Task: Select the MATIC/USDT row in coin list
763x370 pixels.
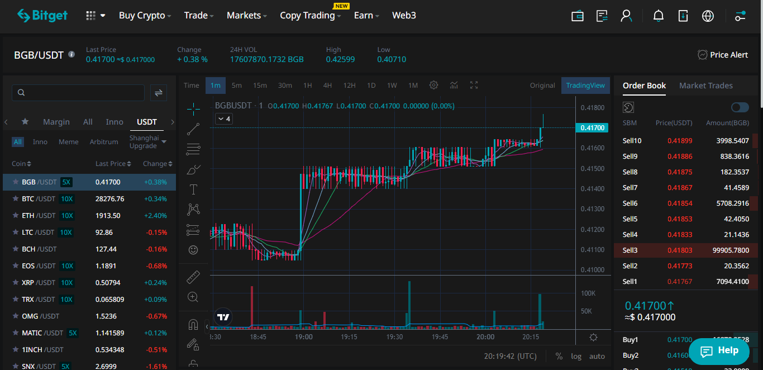Action: coord(89,333)
